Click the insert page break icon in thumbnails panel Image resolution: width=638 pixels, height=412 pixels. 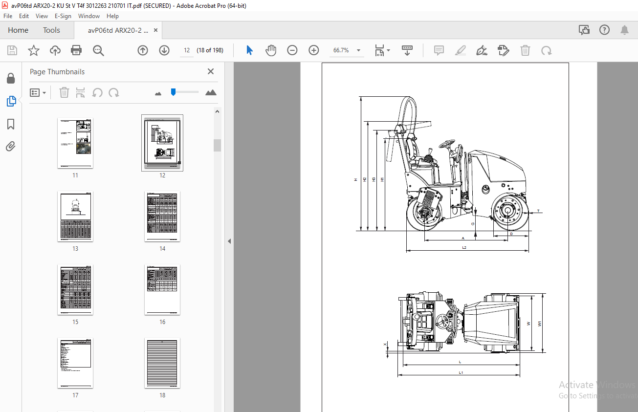(x=81, y=92)
